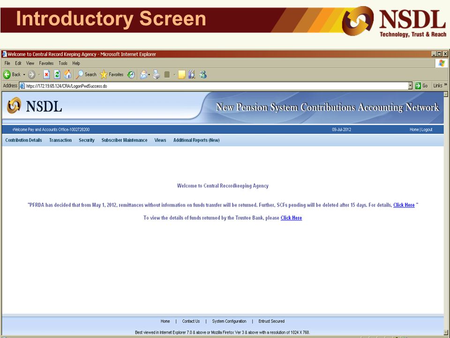Click the IE icon in title bar
This screenshot has height=338, width=450.
[x=4, y=54]
